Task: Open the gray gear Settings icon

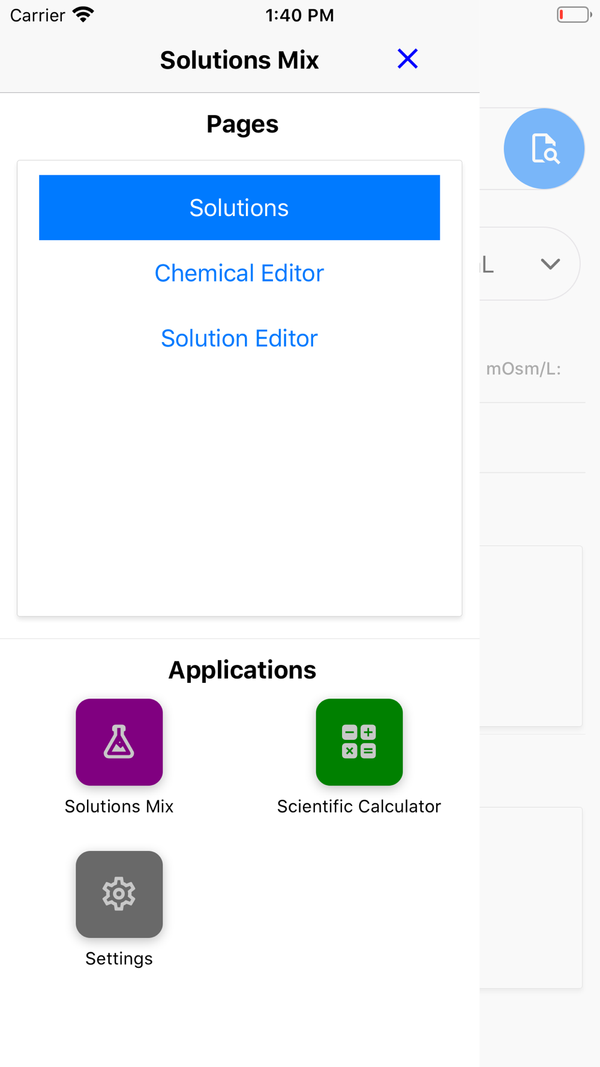Action: [119, 894]
